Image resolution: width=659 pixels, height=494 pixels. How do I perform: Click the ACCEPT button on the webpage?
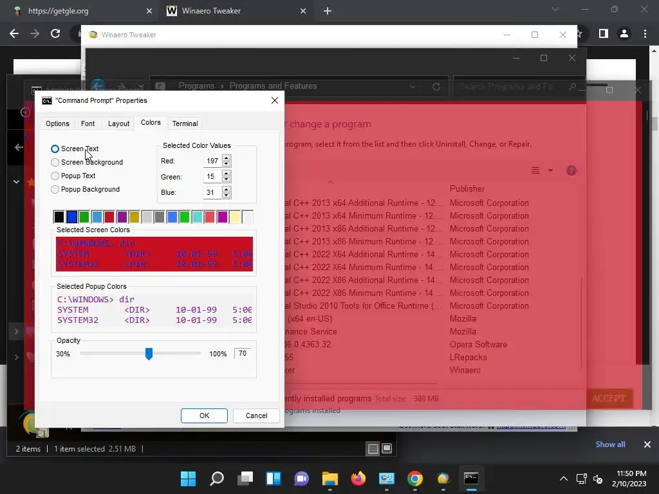pos(609,398)
